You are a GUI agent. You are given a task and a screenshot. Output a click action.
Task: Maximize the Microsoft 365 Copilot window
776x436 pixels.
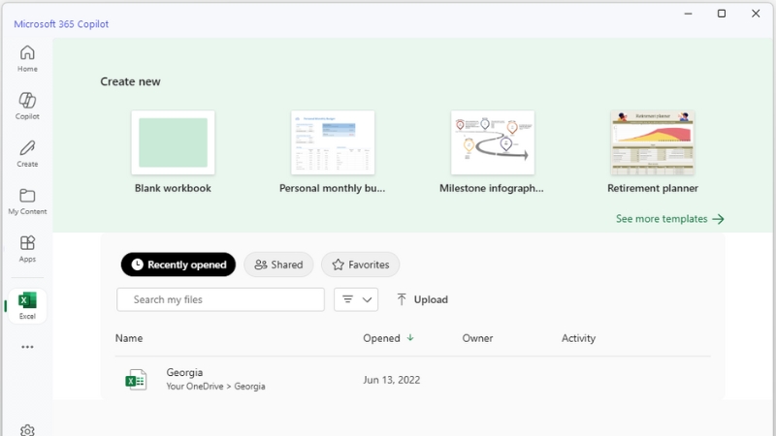coord(722,14)
